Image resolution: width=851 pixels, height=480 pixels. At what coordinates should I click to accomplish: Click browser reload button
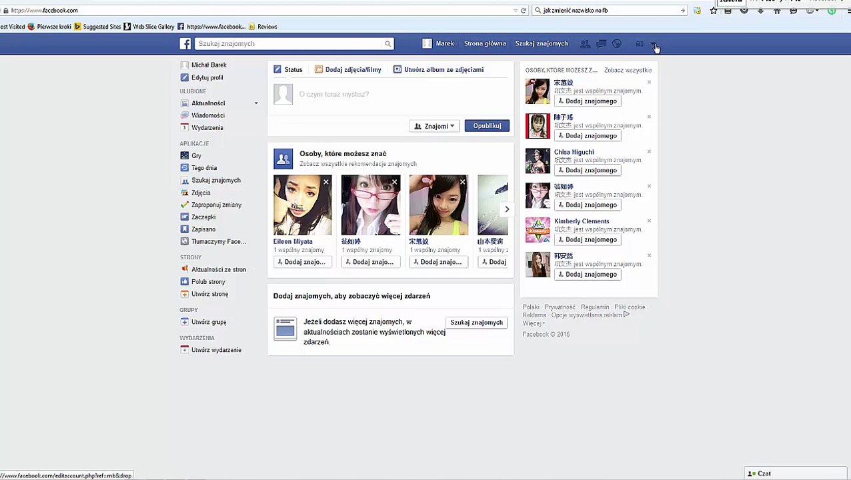pyautogui.click(x=524, y=10)
